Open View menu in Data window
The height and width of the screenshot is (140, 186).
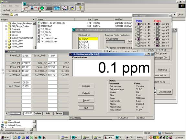tap(17, 6)
